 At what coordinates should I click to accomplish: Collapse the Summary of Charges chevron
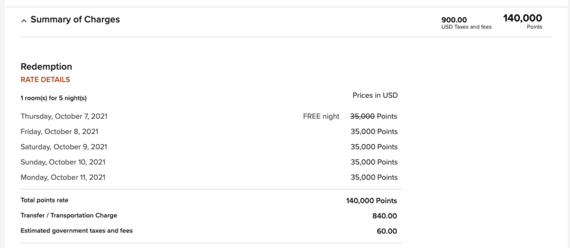(24, 21)
